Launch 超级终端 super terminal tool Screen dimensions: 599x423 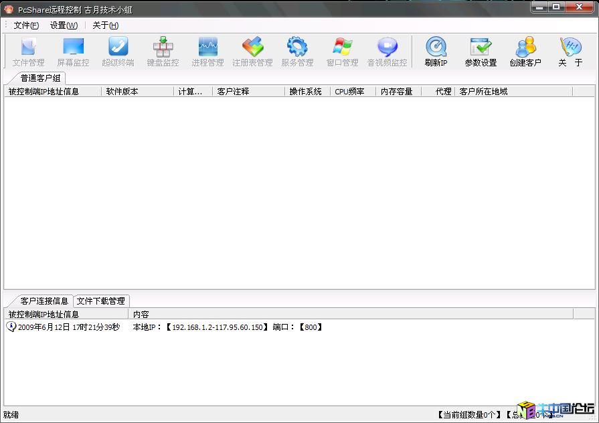[x=118, y=52]
